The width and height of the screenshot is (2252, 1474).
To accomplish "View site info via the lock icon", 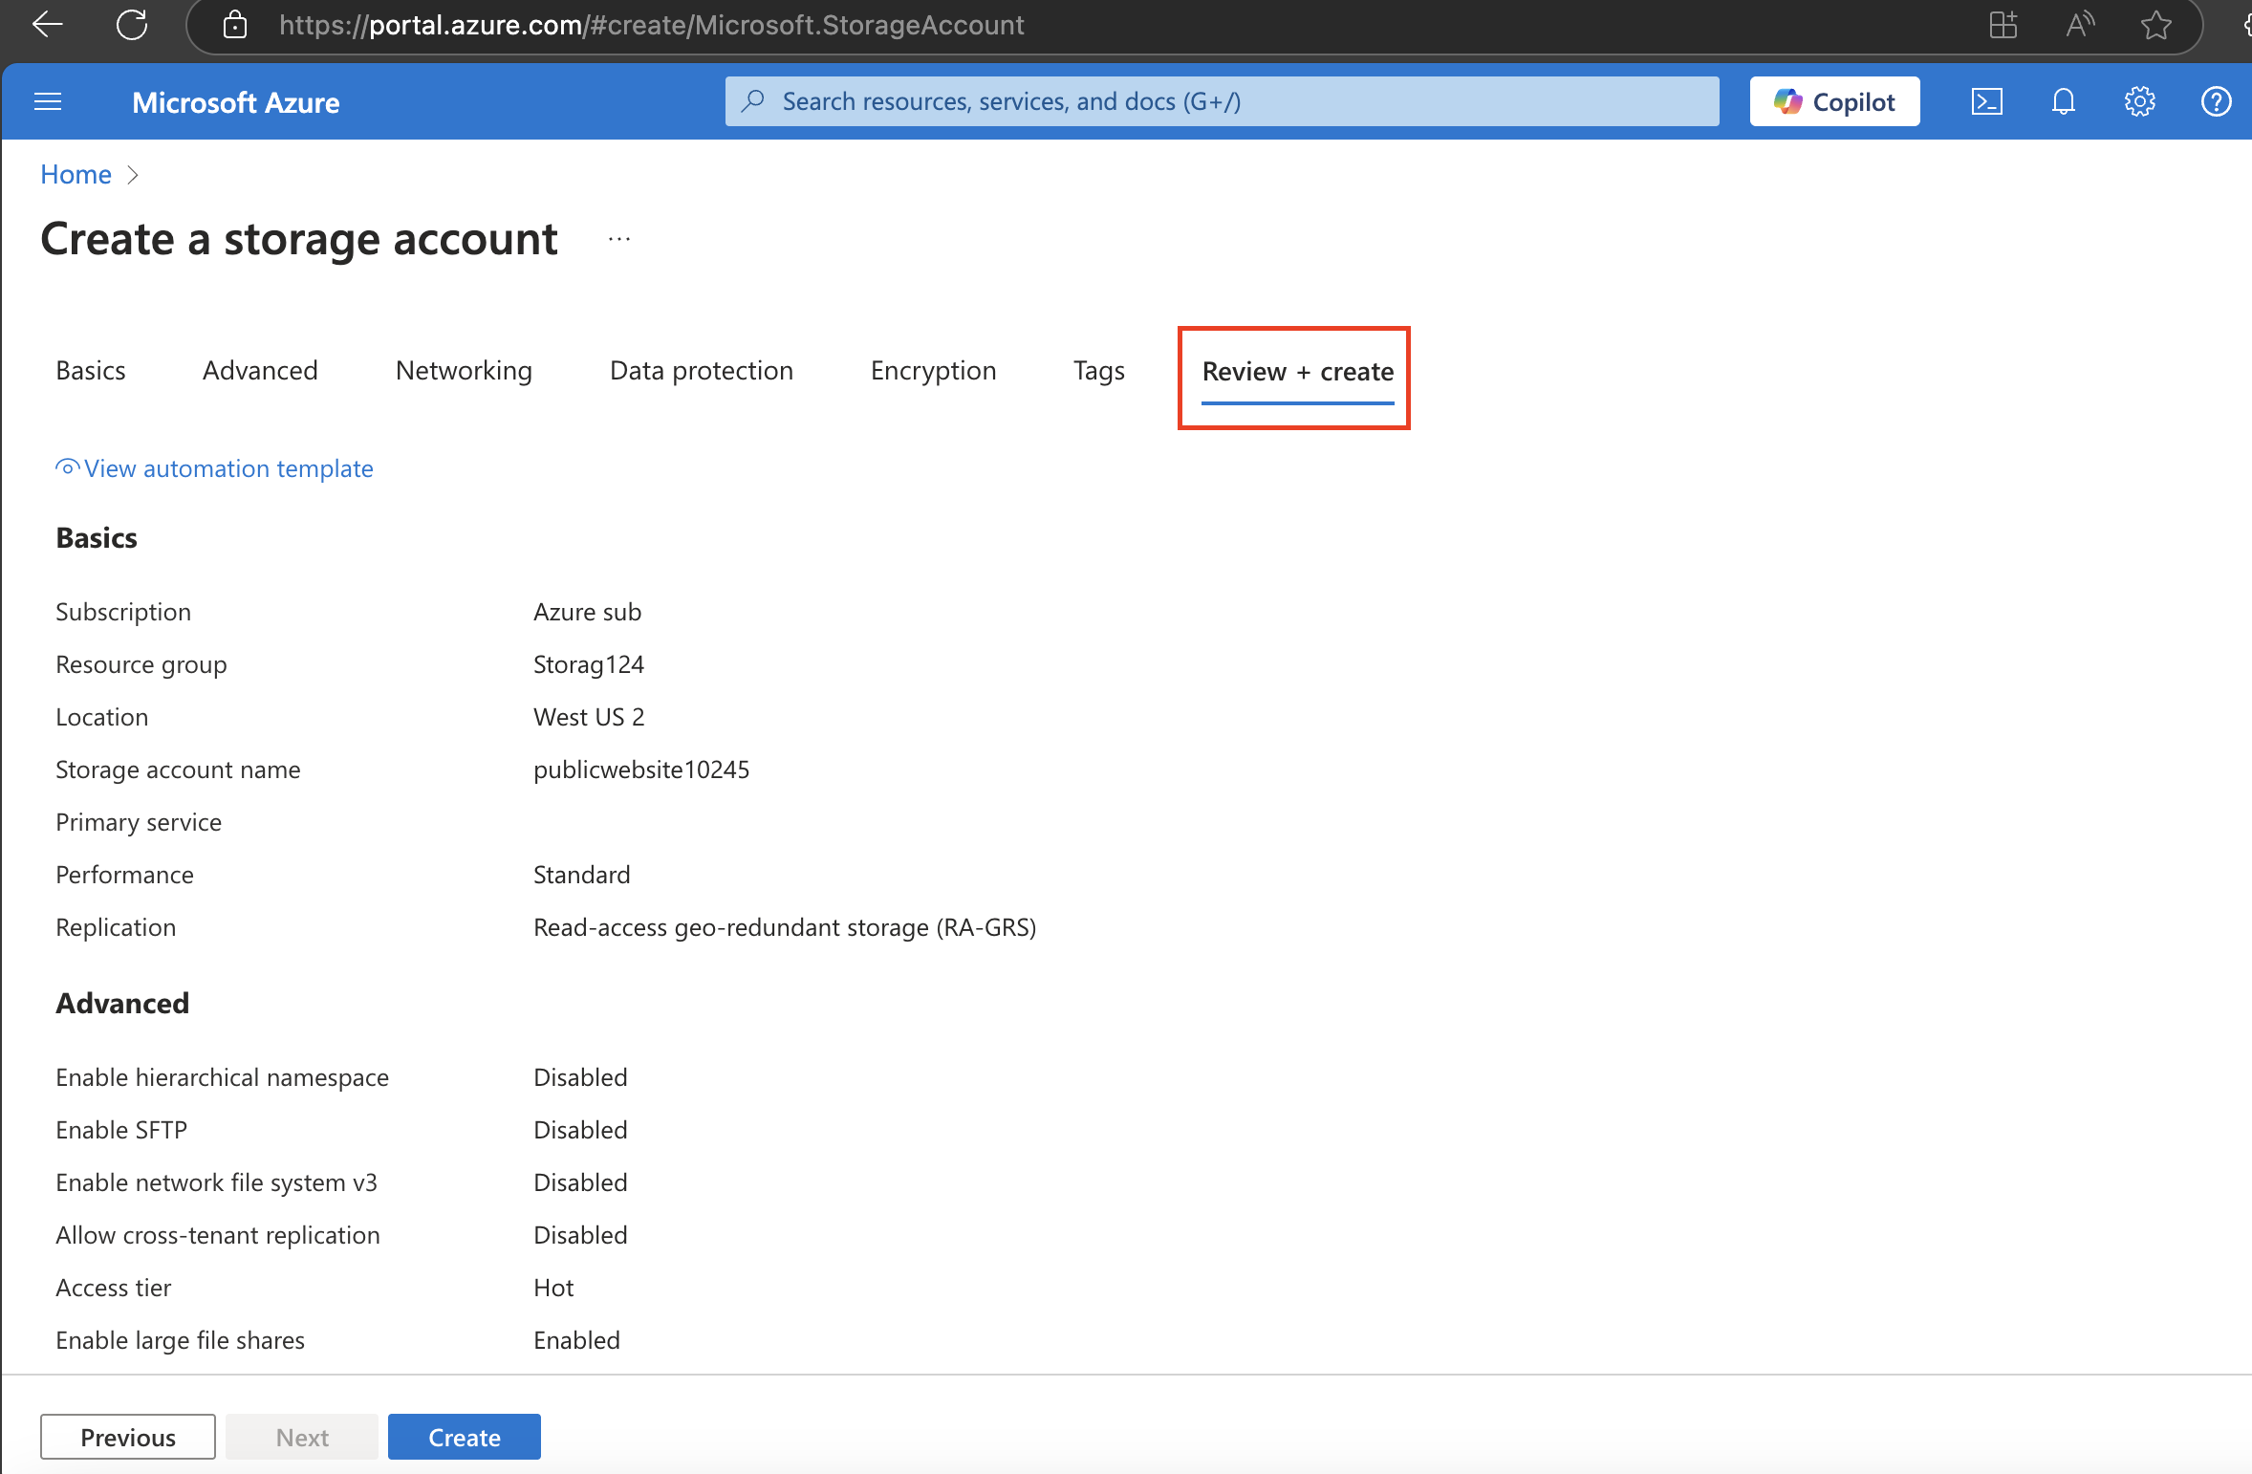I will tap(235, 25).
